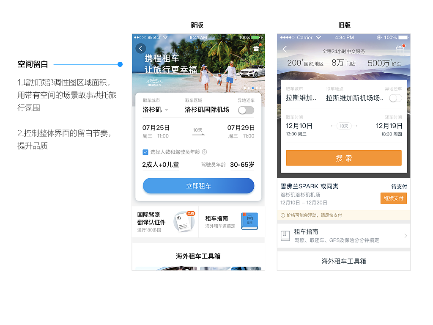Tap the back chevron in old version header
This screenshot has width=433, height=325.
(x=285, y=49)
